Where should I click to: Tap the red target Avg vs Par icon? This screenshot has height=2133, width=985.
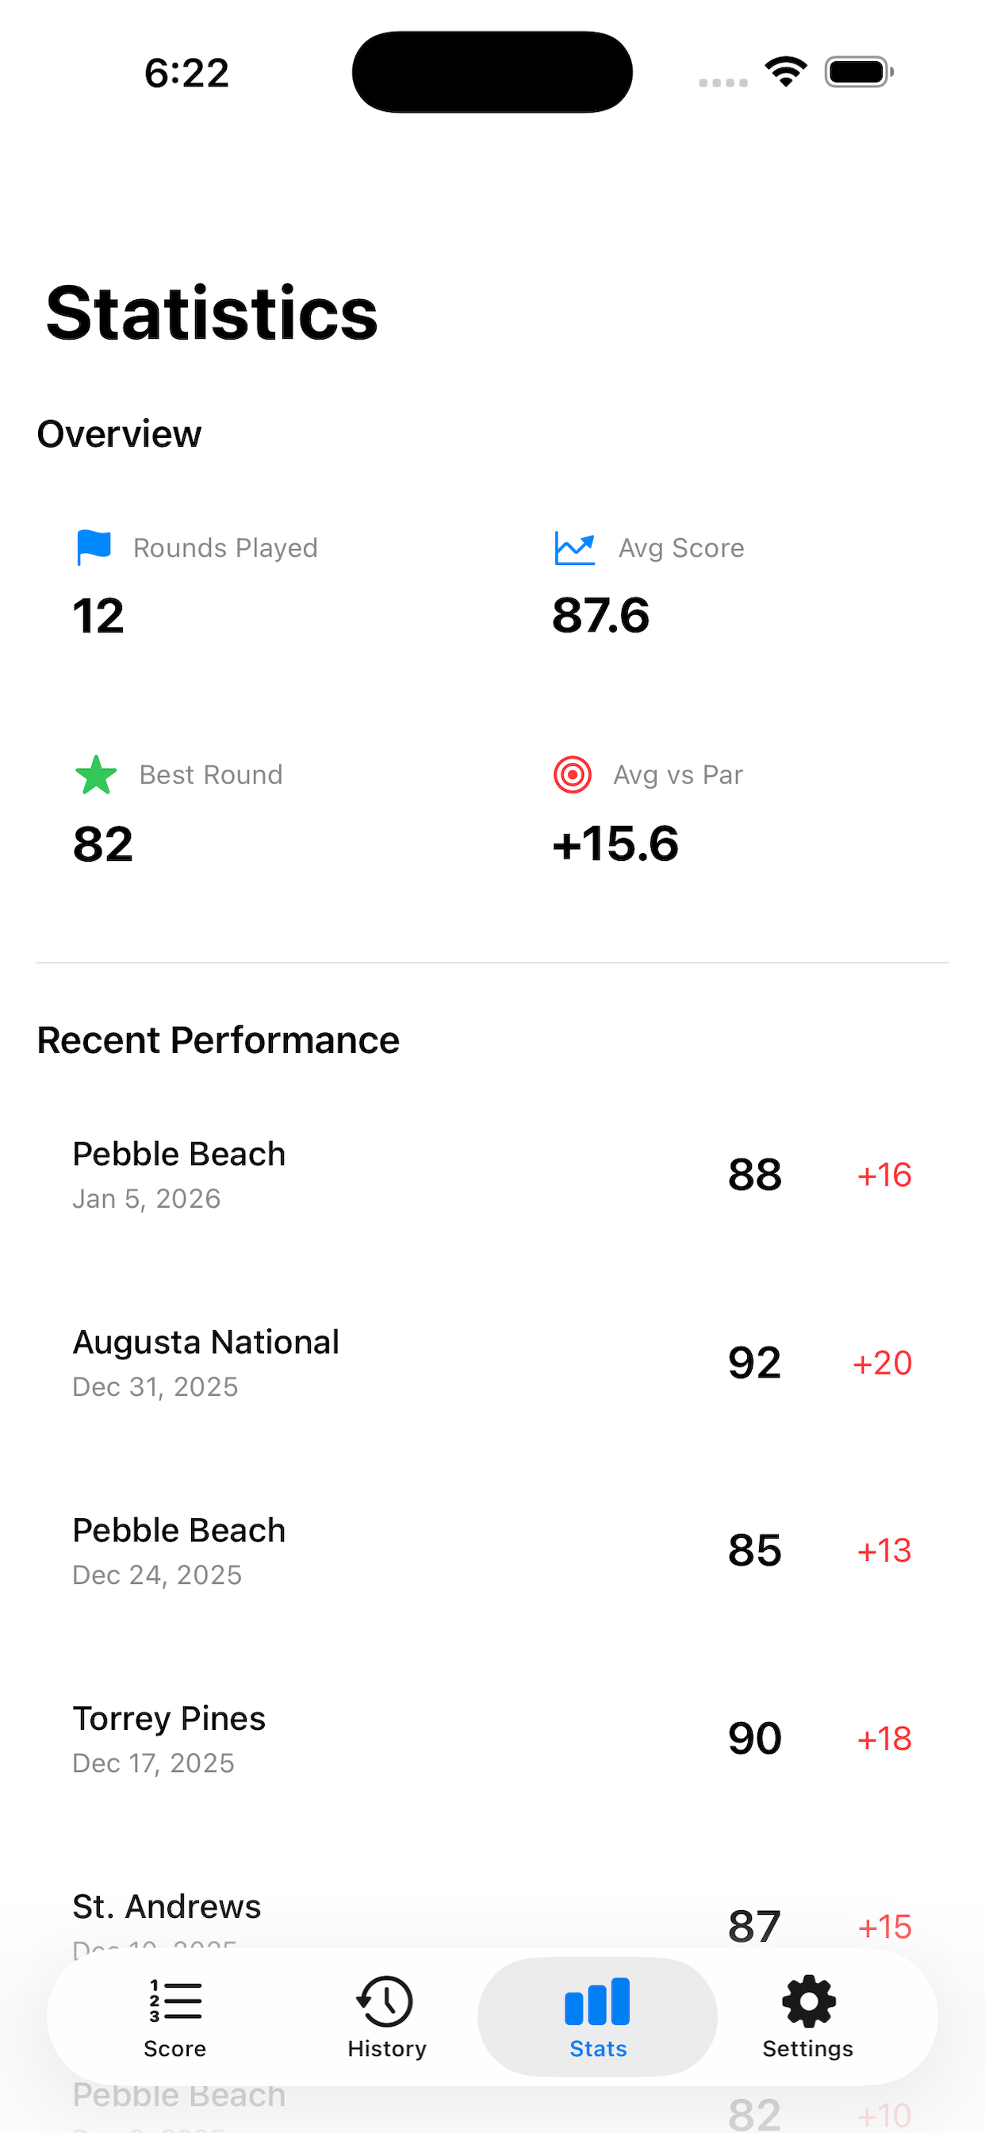572,775
